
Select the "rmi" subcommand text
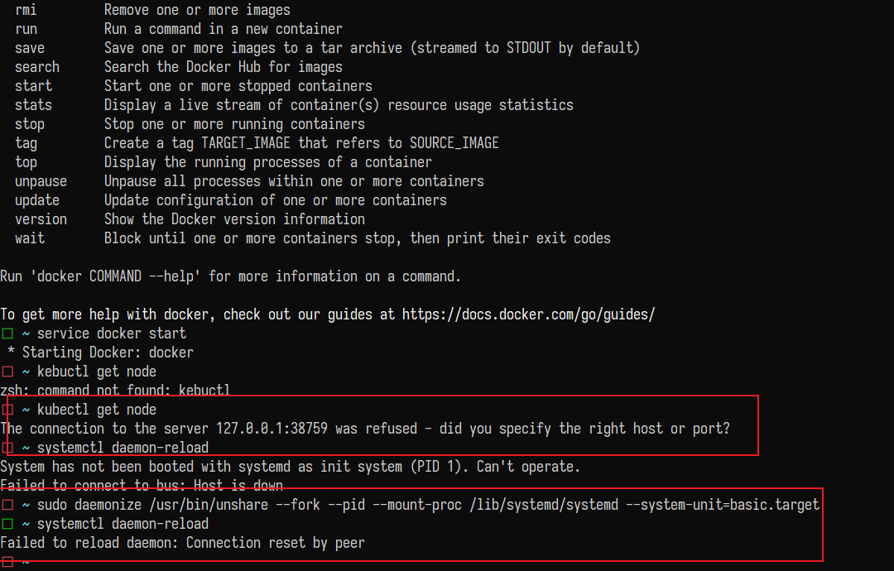coord(26,9)
